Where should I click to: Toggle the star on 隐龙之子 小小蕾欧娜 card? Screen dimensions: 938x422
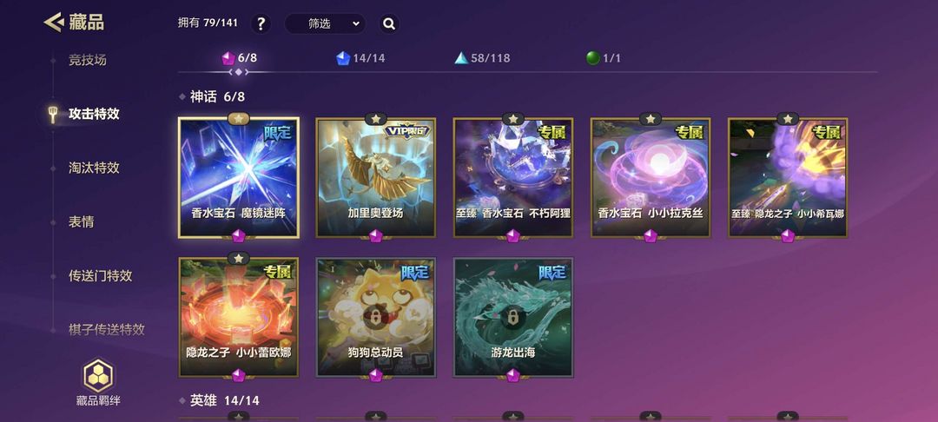(239, 259)
